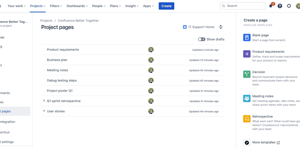Click the author avatar in User stories row

[x=151, y=111]
